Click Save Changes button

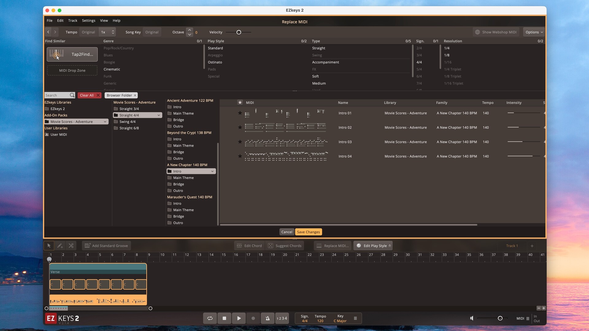(x=308, y=232)
